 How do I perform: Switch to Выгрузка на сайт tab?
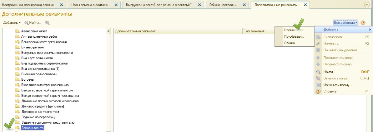159,5
